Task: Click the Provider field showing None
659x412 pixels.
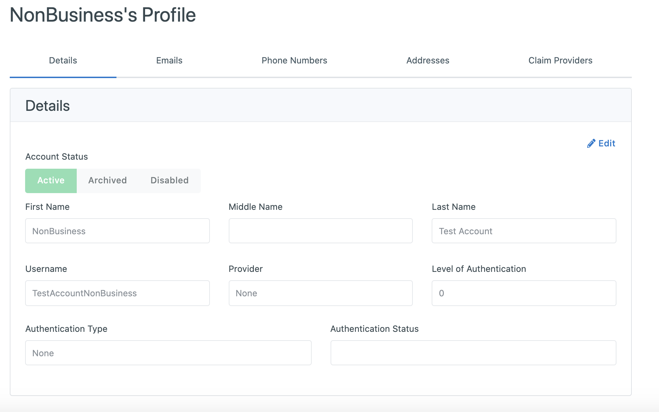Action: point(321,293)
